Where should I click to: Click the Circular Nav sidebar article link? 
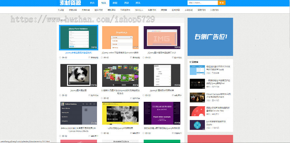coord(218,109)
